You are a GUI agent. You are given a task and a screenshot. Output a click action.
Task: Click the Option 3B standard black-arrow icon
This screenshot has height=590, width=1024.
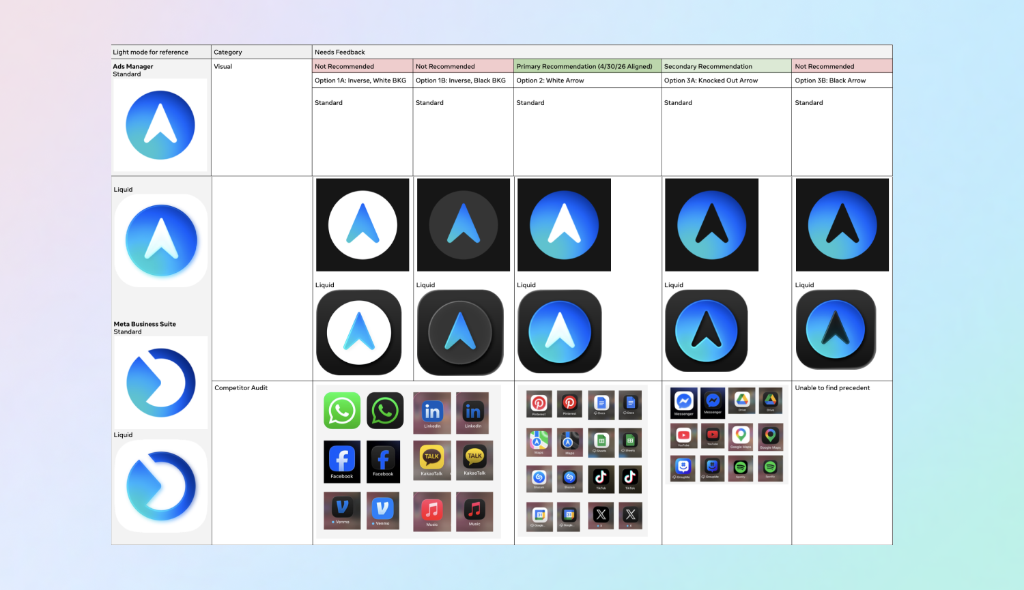pyautogui.click(x=842, y=225)
